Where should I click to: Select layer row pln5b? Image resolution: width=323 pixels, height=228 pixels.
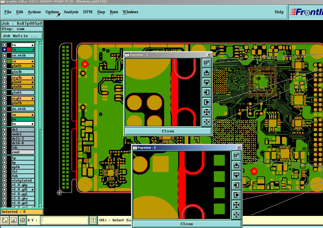click(23, 87)
